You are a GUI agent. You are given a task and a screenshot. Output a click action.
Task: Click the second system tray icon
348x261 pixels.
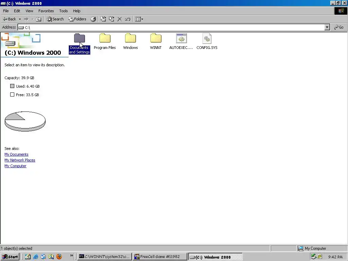[320, 257]
